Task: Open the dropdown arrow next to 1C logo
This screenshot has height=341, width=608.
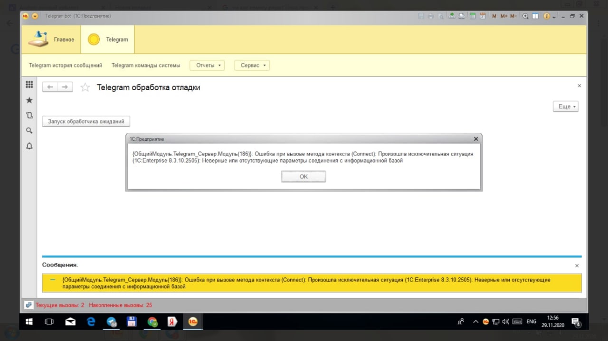Action: coord(35,16)
